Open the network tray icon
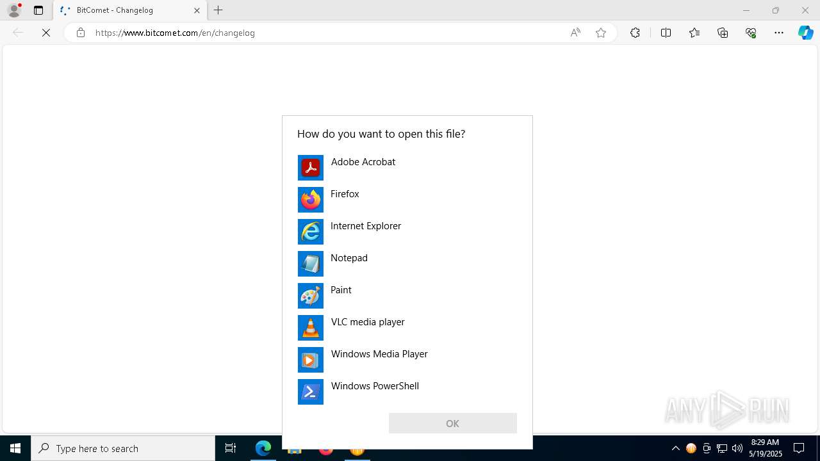The width and height of the screenshot is (820, 461). click(x=722, y=448)
